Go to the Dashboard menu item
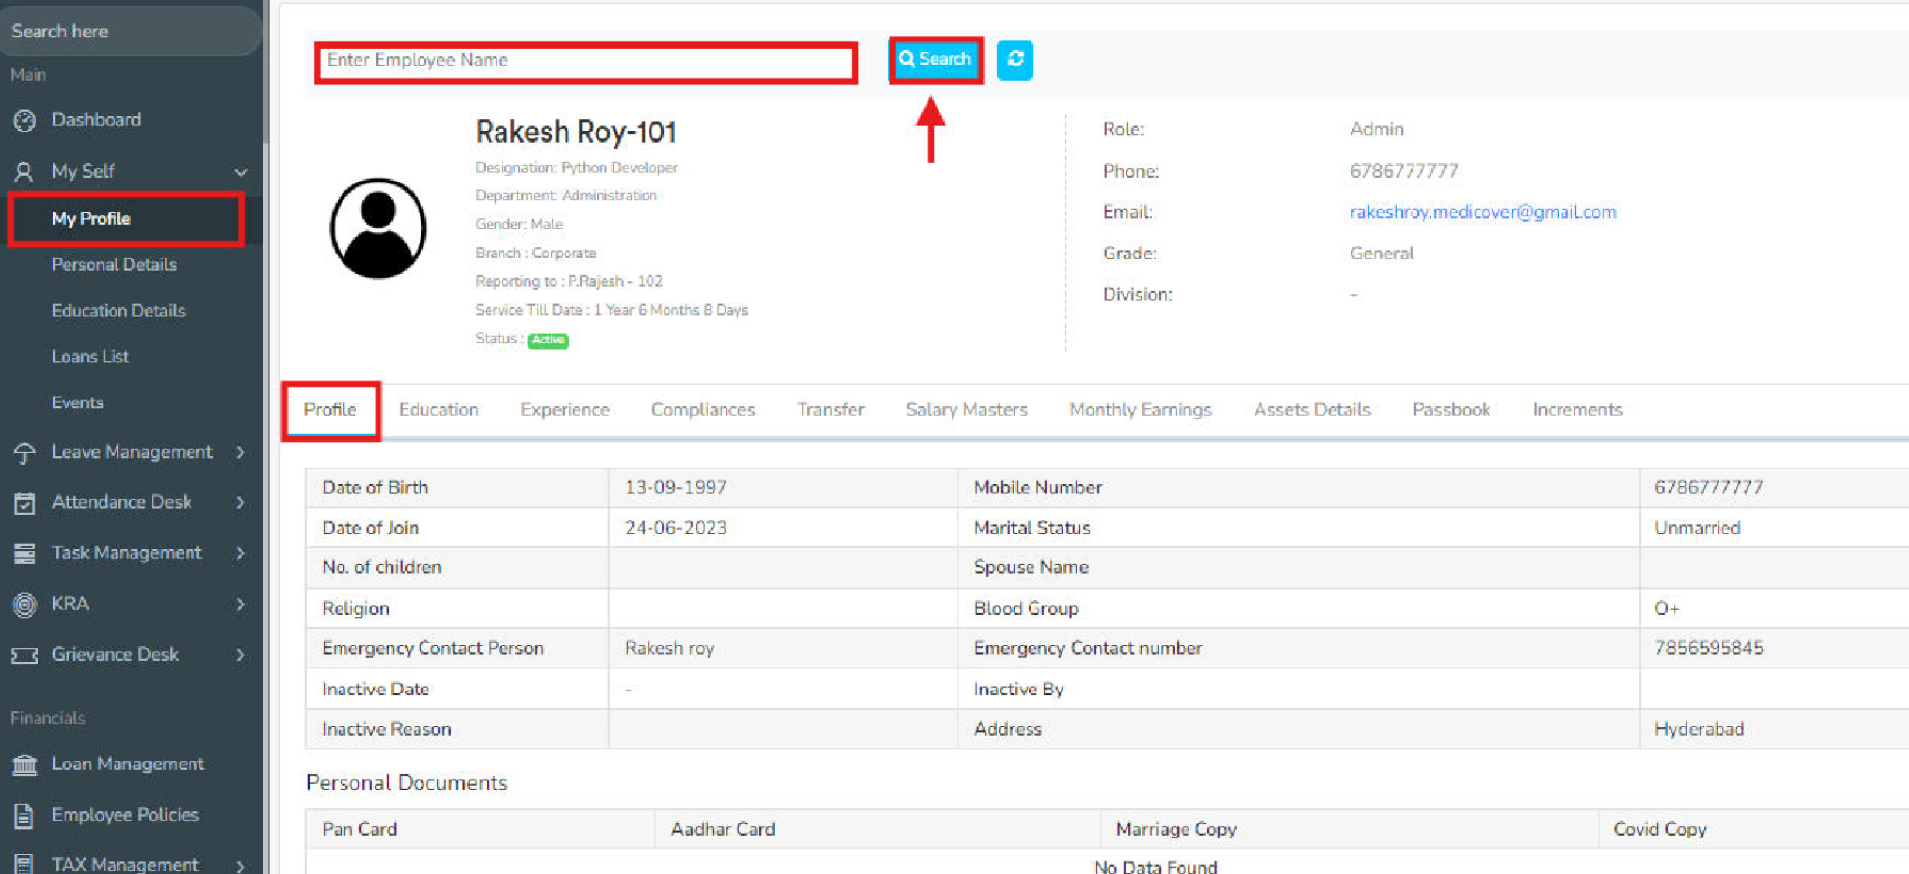 pos(97,120)
